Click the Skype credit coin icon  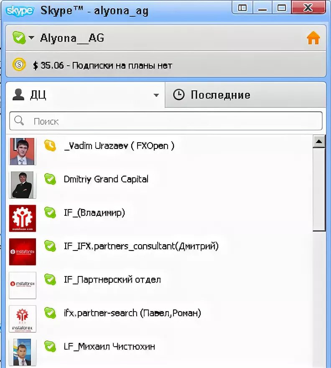[19, 64]
